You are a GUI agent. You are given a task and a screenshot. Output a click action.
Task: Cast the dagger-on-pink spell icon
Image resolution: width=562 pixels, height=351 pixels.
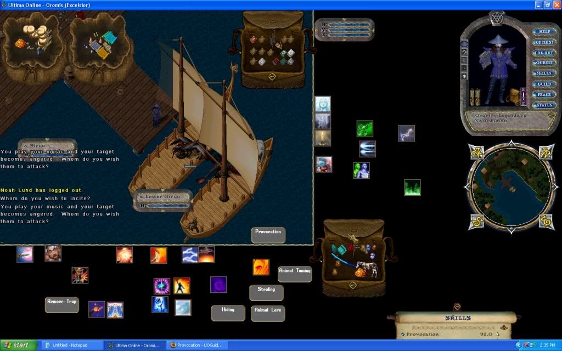point(25,254)
